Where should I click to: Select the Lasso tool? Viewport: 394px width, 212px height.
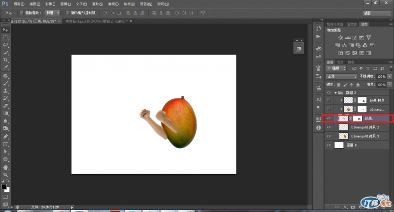tap(5, 45)
